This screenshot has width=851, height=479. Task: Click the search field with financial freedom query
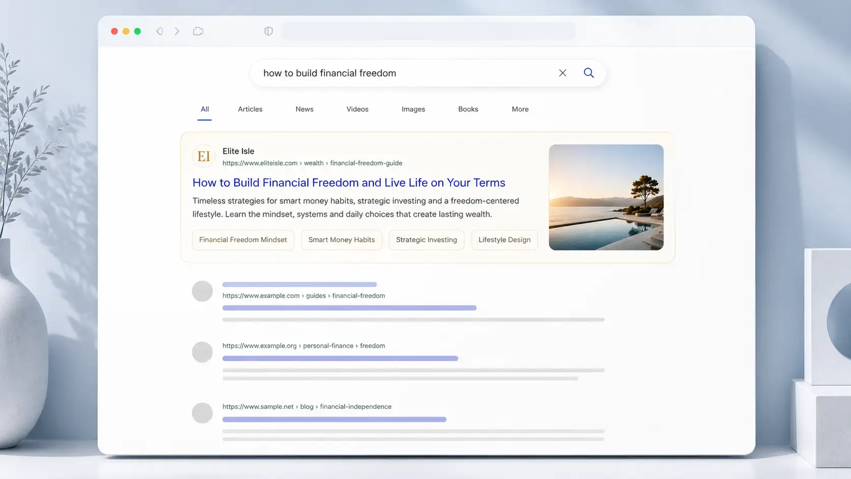pyautogui.click(x=428, y=73)
